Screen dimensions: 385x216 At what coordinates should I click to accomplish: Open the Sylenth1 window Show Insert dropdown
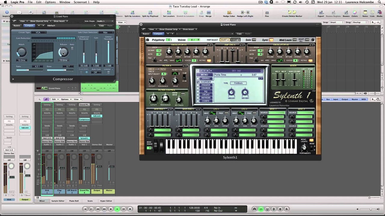pos(189,29)
